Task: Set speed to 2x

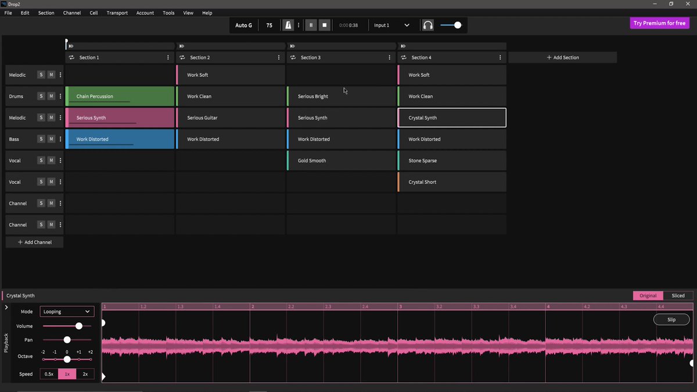Action: tap(85, 374)
